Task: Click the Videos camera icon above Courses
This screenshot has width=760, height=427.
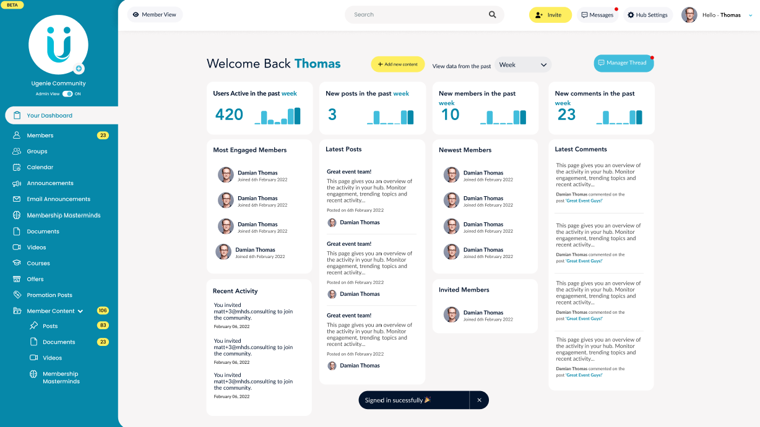Action: [17, 247]
